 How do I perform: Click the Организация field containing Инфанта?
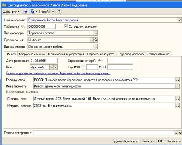[59, 40]
